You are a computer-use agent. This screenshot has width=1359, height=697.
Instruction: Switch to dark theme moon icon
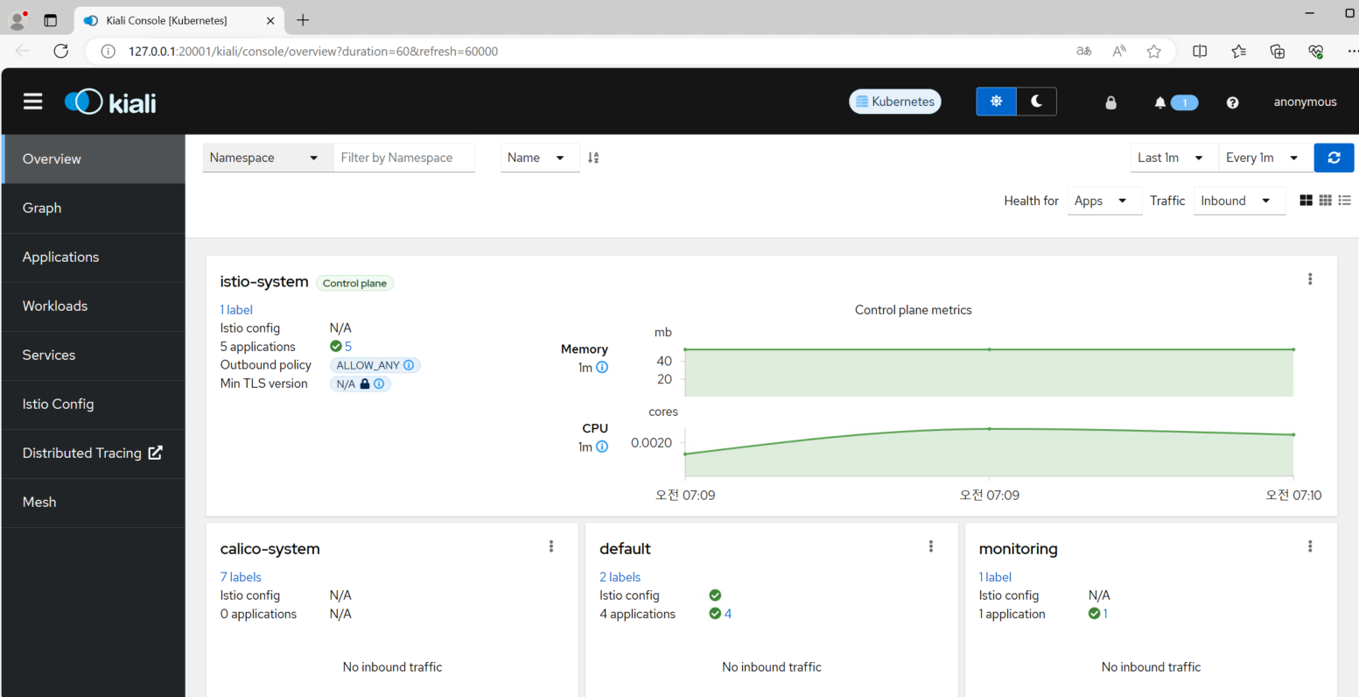click(1036, 102)
